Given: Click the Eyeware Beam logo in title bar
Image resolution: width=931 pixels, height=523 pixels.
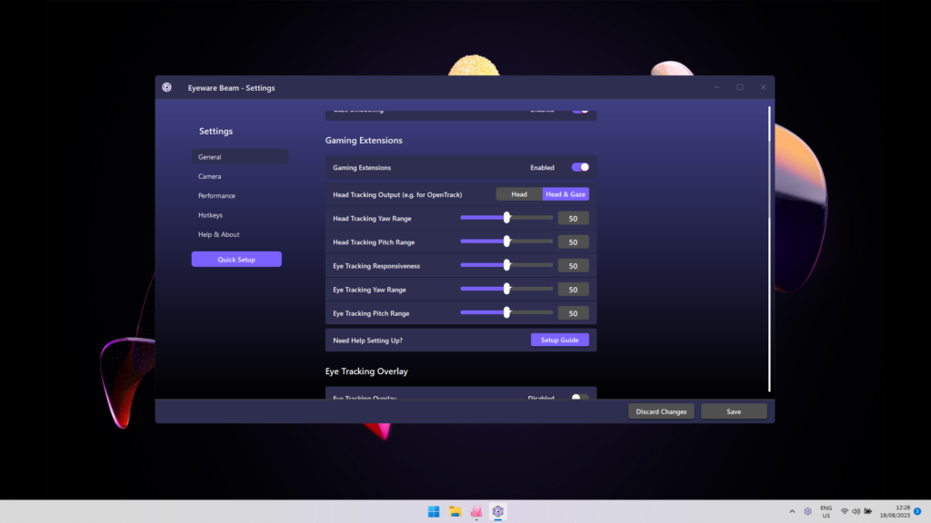Looking at the screenshot, I should (167, 87).
